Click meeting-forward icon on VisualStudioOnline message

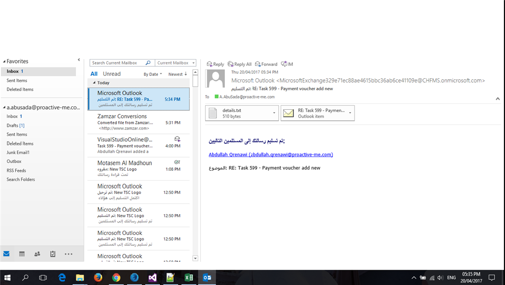pyautogui.click(x=177, y=139)
